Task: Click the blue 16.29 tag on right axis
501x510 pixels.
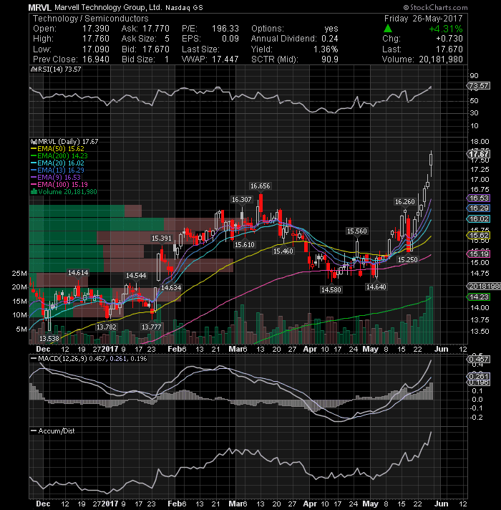Action: point(478,208)
